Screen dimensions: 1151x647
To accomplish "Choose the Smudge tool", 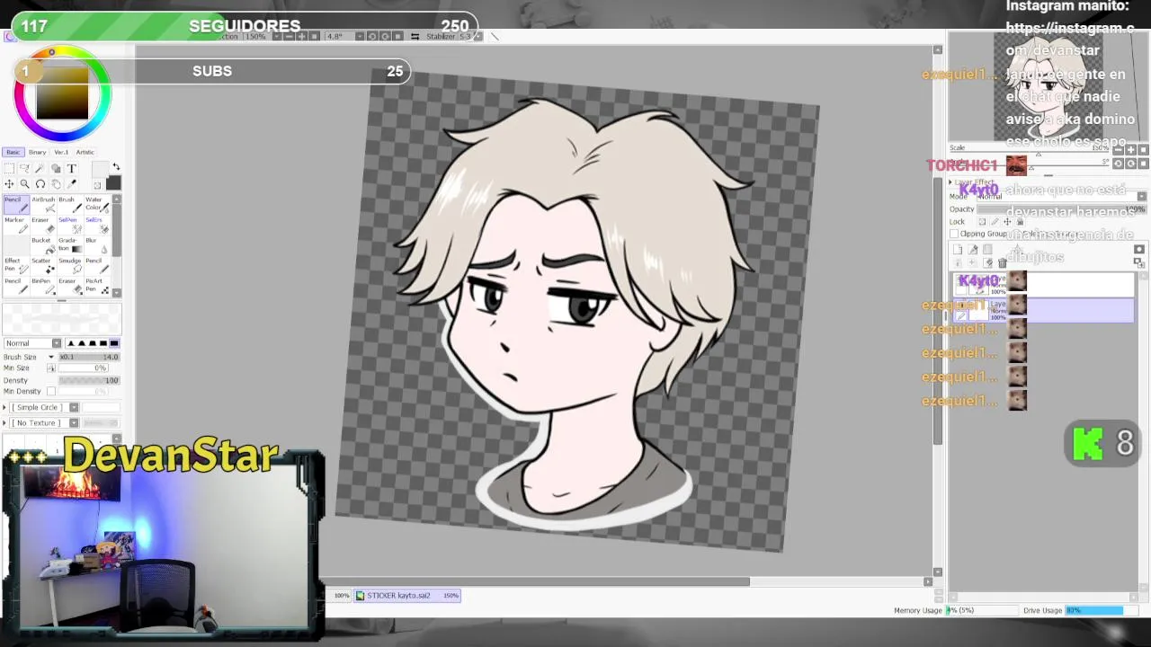I will 70,266.
